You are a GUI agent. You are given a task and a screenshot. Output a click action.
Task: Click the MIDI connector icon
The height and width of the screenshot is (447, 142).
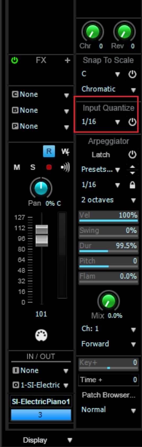41,335
